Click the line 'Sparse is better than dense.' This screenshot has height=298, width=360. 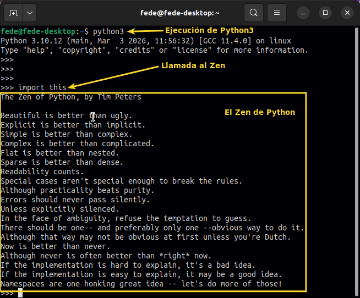click(x=62, y=162)
